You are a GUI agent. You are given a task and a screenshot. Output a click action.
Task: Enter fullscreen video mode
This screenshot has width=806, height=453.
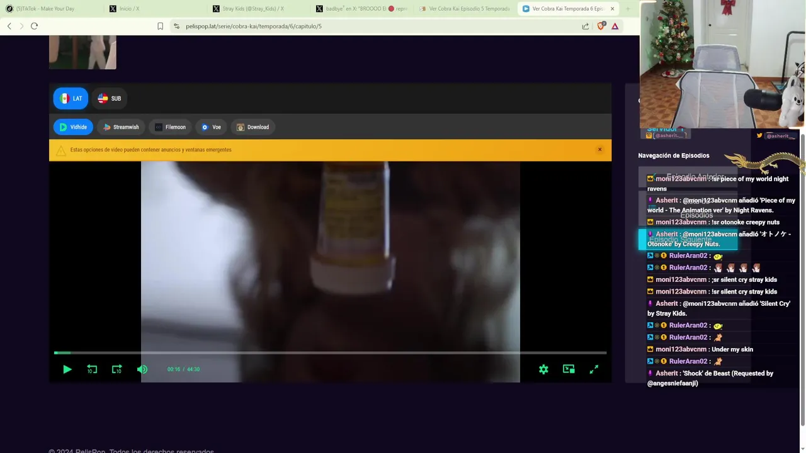tap(594, 369)
